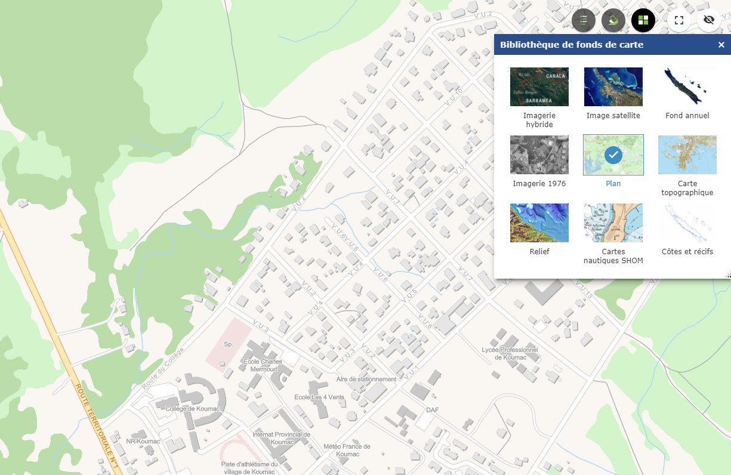Click the checkmark on the Plan thumbnail
Viewport: 731px width, 475px height.
tap(613, 155)
